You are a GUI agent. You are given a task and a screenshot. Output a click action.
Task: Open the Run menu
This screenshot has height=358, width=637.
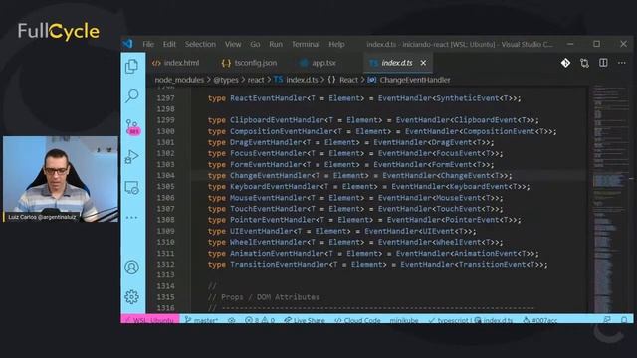click(x=276, y=44)
